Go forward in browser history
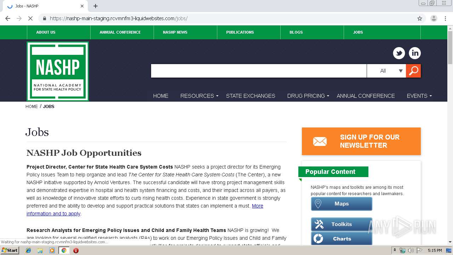 pos(19,18)
